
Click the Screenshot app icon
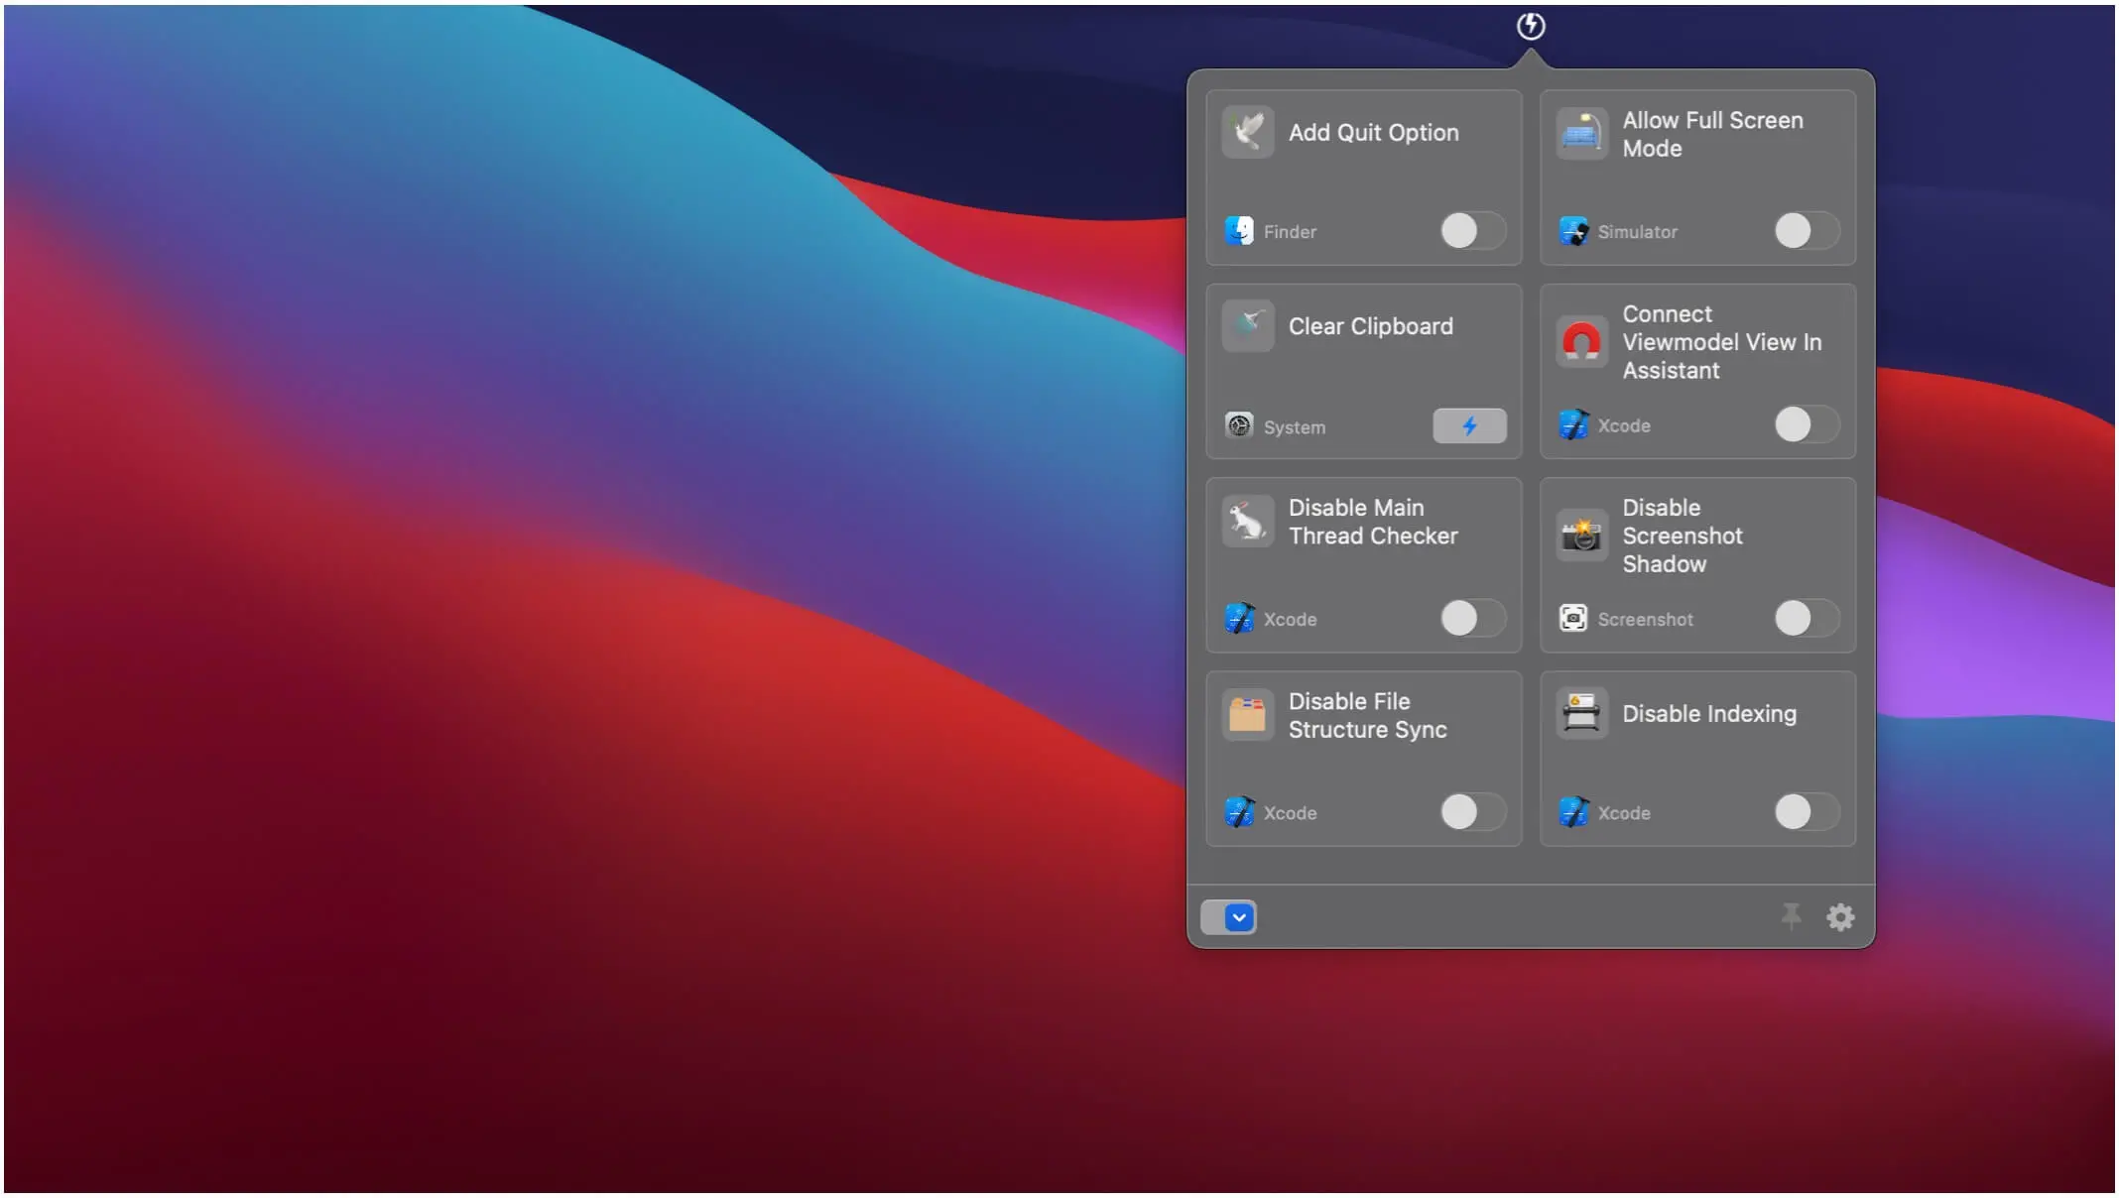coord(1573,619)
